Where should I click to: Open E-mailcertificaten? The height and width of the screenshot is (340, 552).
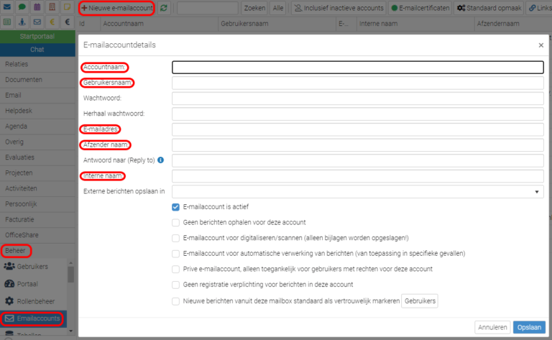pyautogui.click(x=420, y=8)
